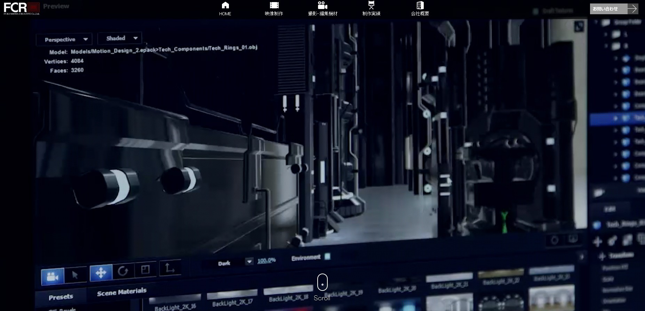The width and height of the screenshot is (645, 311).
Task: Click the director's chair icon for 制作実績
Action: coord(371,5)
